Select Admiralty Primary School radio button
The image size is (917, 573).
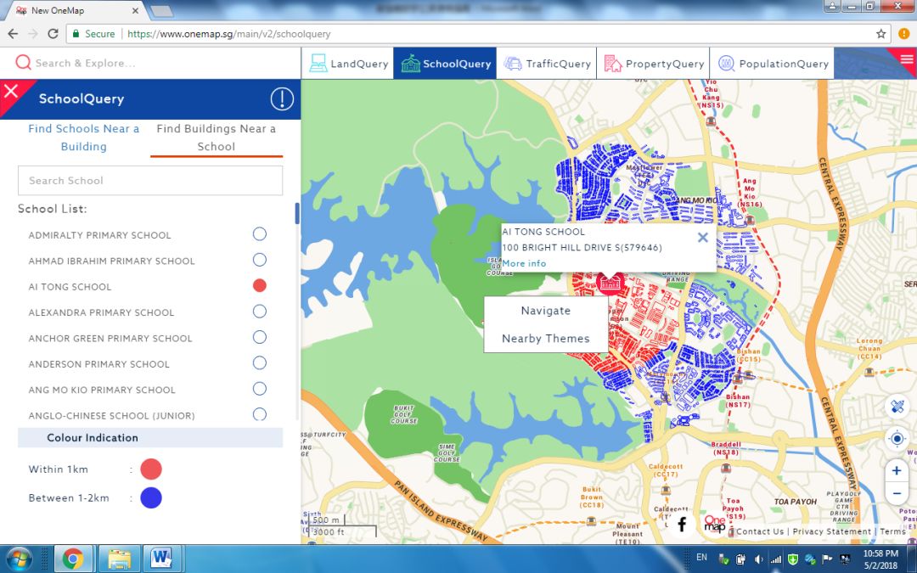pyautogui.click(x=260, y=234)
